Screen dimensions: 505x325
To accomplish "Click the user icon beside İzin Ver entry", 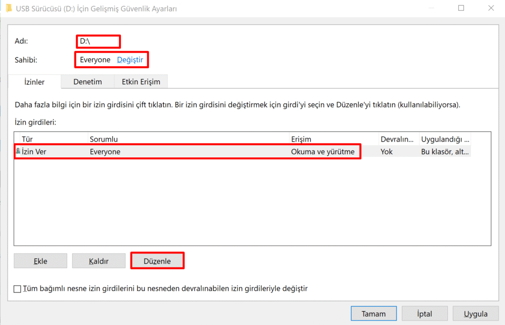I will (x=18, y=151).
